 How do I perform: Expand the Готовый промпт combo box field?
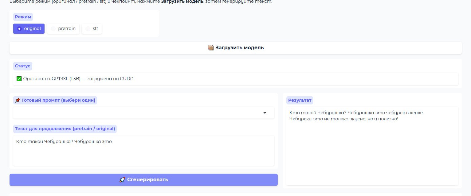143,113
